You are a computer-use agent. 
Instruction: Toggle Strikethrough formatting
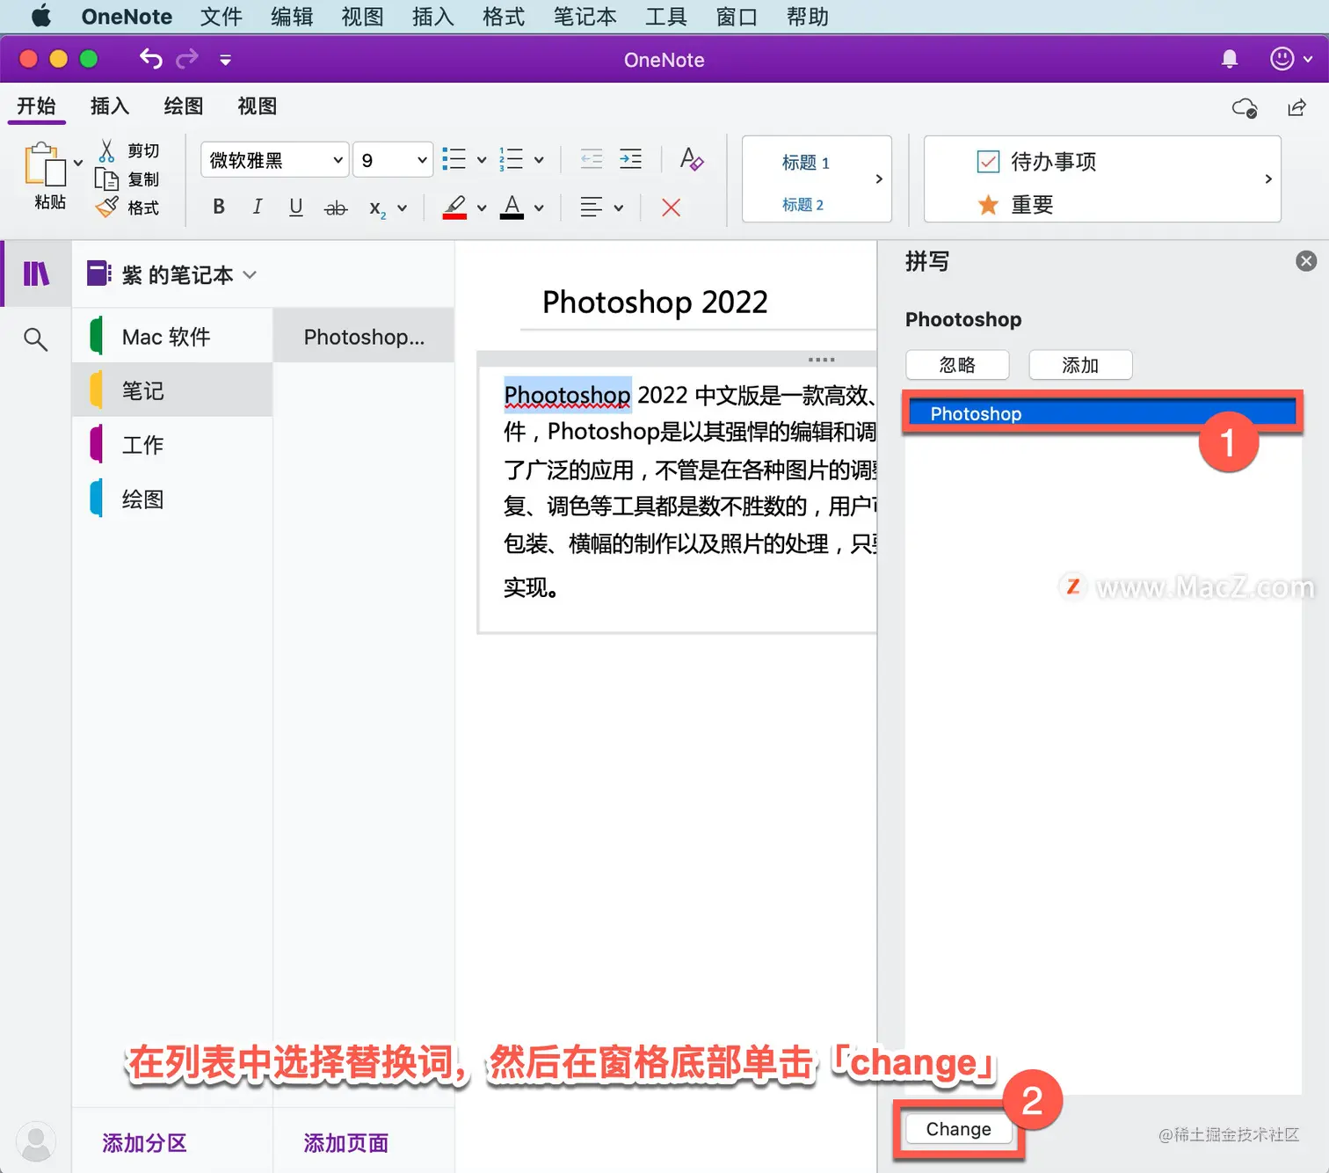point(336,208)
